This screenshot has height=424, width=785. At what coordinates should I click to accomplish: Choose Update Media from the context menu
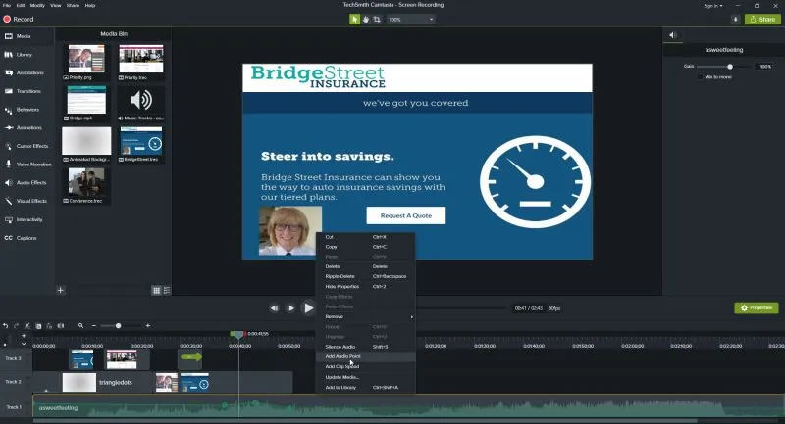[364, 377]
